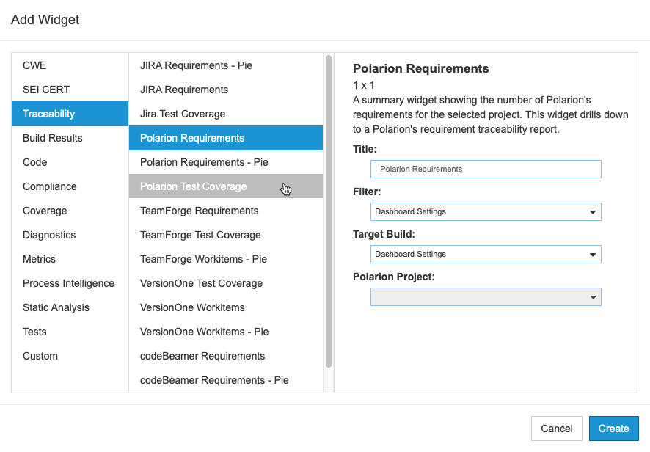Select the JIRA Requirements - Pie widget
This screenshot has width=650, height=452.
(x=226, y=65)
